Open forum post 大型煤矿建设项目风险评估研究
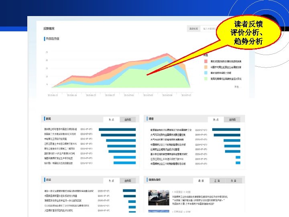Viewport: 289px width, 217px height. click(x=59, y=210)
